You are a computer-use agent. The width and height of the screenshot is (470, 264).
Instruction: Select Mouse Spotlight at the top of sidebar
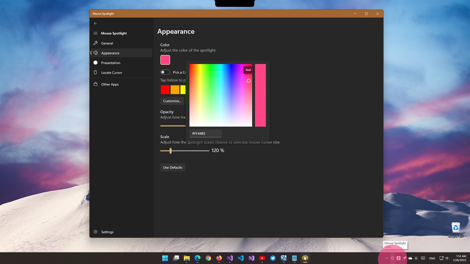(114, 33)
